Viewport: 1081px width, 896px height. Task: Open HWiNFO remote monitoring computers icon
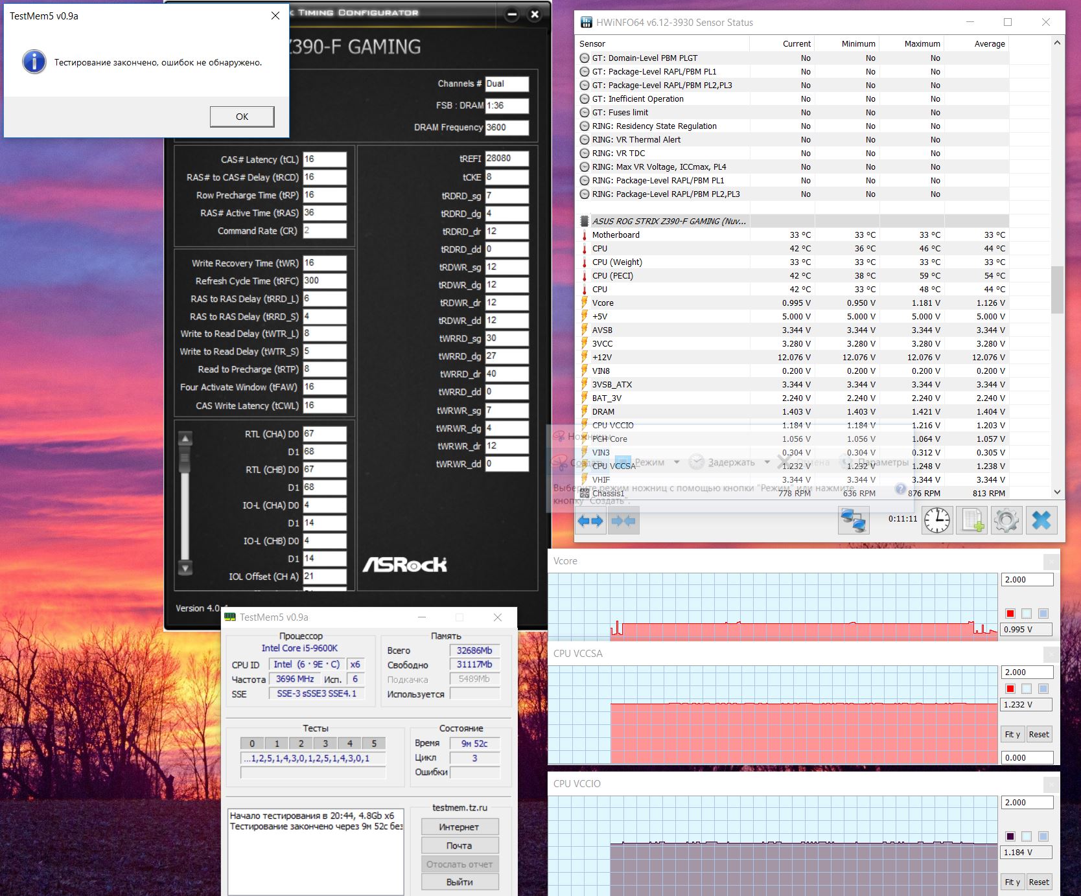click(x=854, y=520)
